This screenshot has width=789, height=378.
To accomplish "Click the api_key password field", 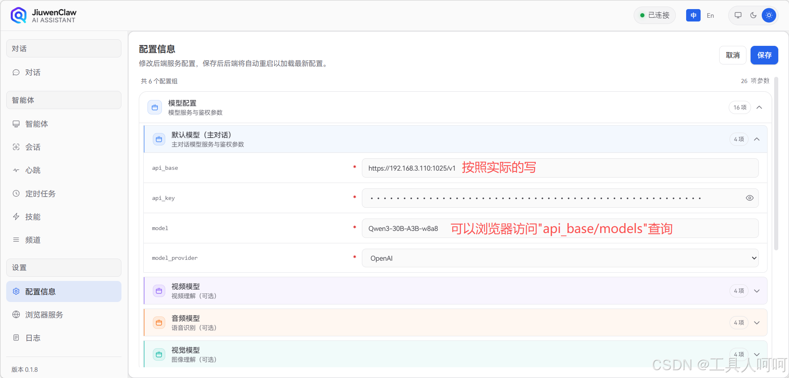I will pos(560,198).
